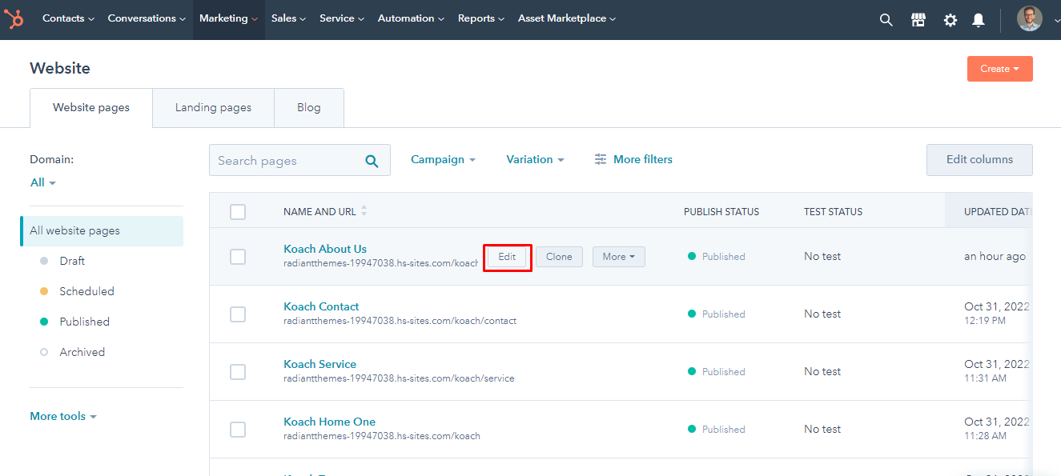
Task: Expand the Domain All dropdown
Action: pos(43,182)
